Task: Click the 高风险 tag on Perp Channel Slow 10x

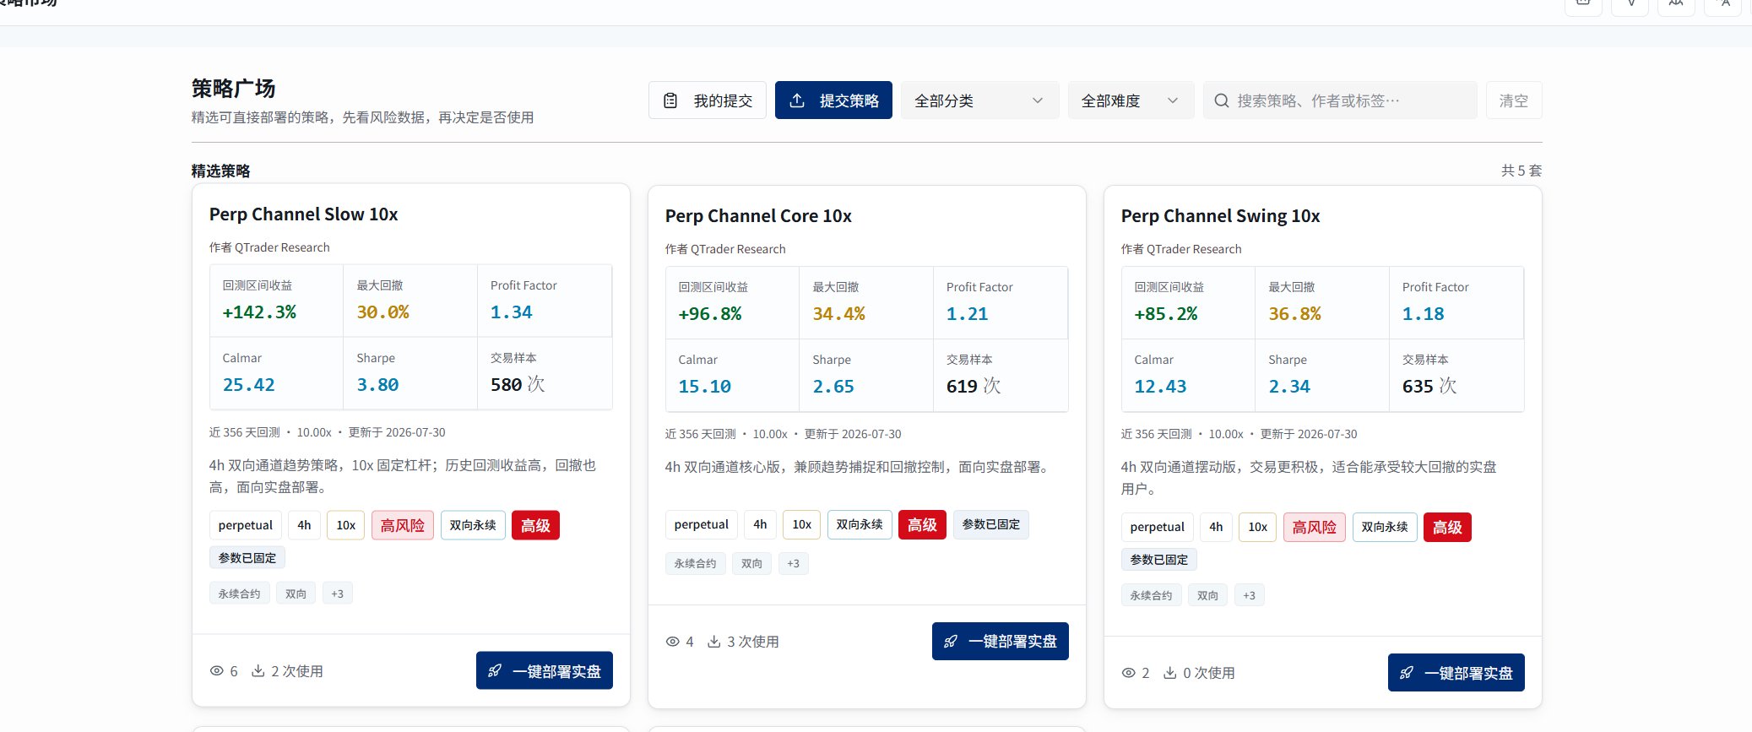Action: click(403, 525)
